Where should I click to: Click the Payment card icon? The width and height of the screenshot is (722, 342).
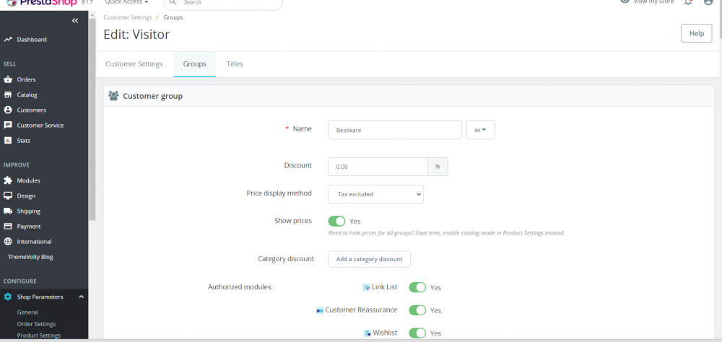point(7,226)
